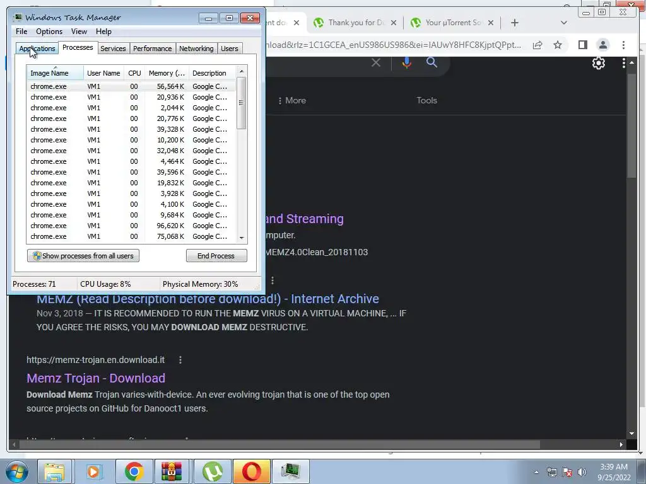Sort processes by Image Name column
Image resolution: width=646 pixels, height=484 pixels.
coord(56,73)
